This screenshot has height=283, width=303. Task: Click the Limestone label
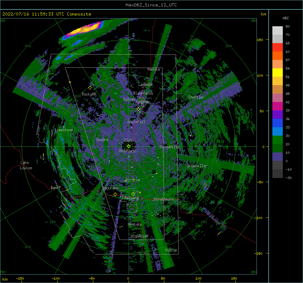(x=64, y=130)
